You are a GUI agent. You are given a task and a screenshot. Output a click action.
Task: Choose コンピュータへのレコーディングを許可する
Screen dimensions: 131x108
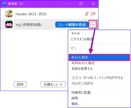click(x=97, y=78)
